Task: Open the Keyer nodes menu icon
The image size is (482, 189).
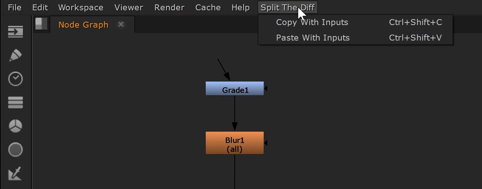Action: [x=16, y=173]
